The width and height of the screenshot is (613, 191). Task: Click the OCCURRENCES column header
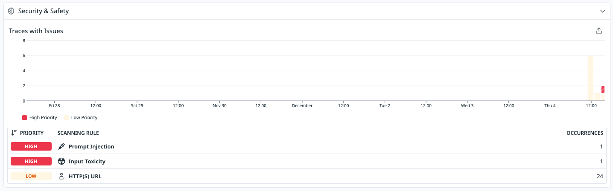(x=585, y=133)
